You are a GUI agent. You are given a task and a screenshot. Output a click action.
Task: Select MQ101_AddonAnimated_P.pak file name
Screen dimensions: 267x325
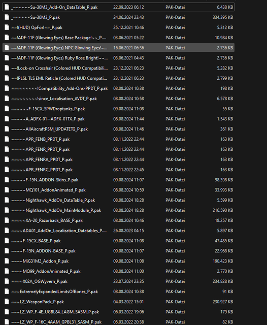click(48, 190)
